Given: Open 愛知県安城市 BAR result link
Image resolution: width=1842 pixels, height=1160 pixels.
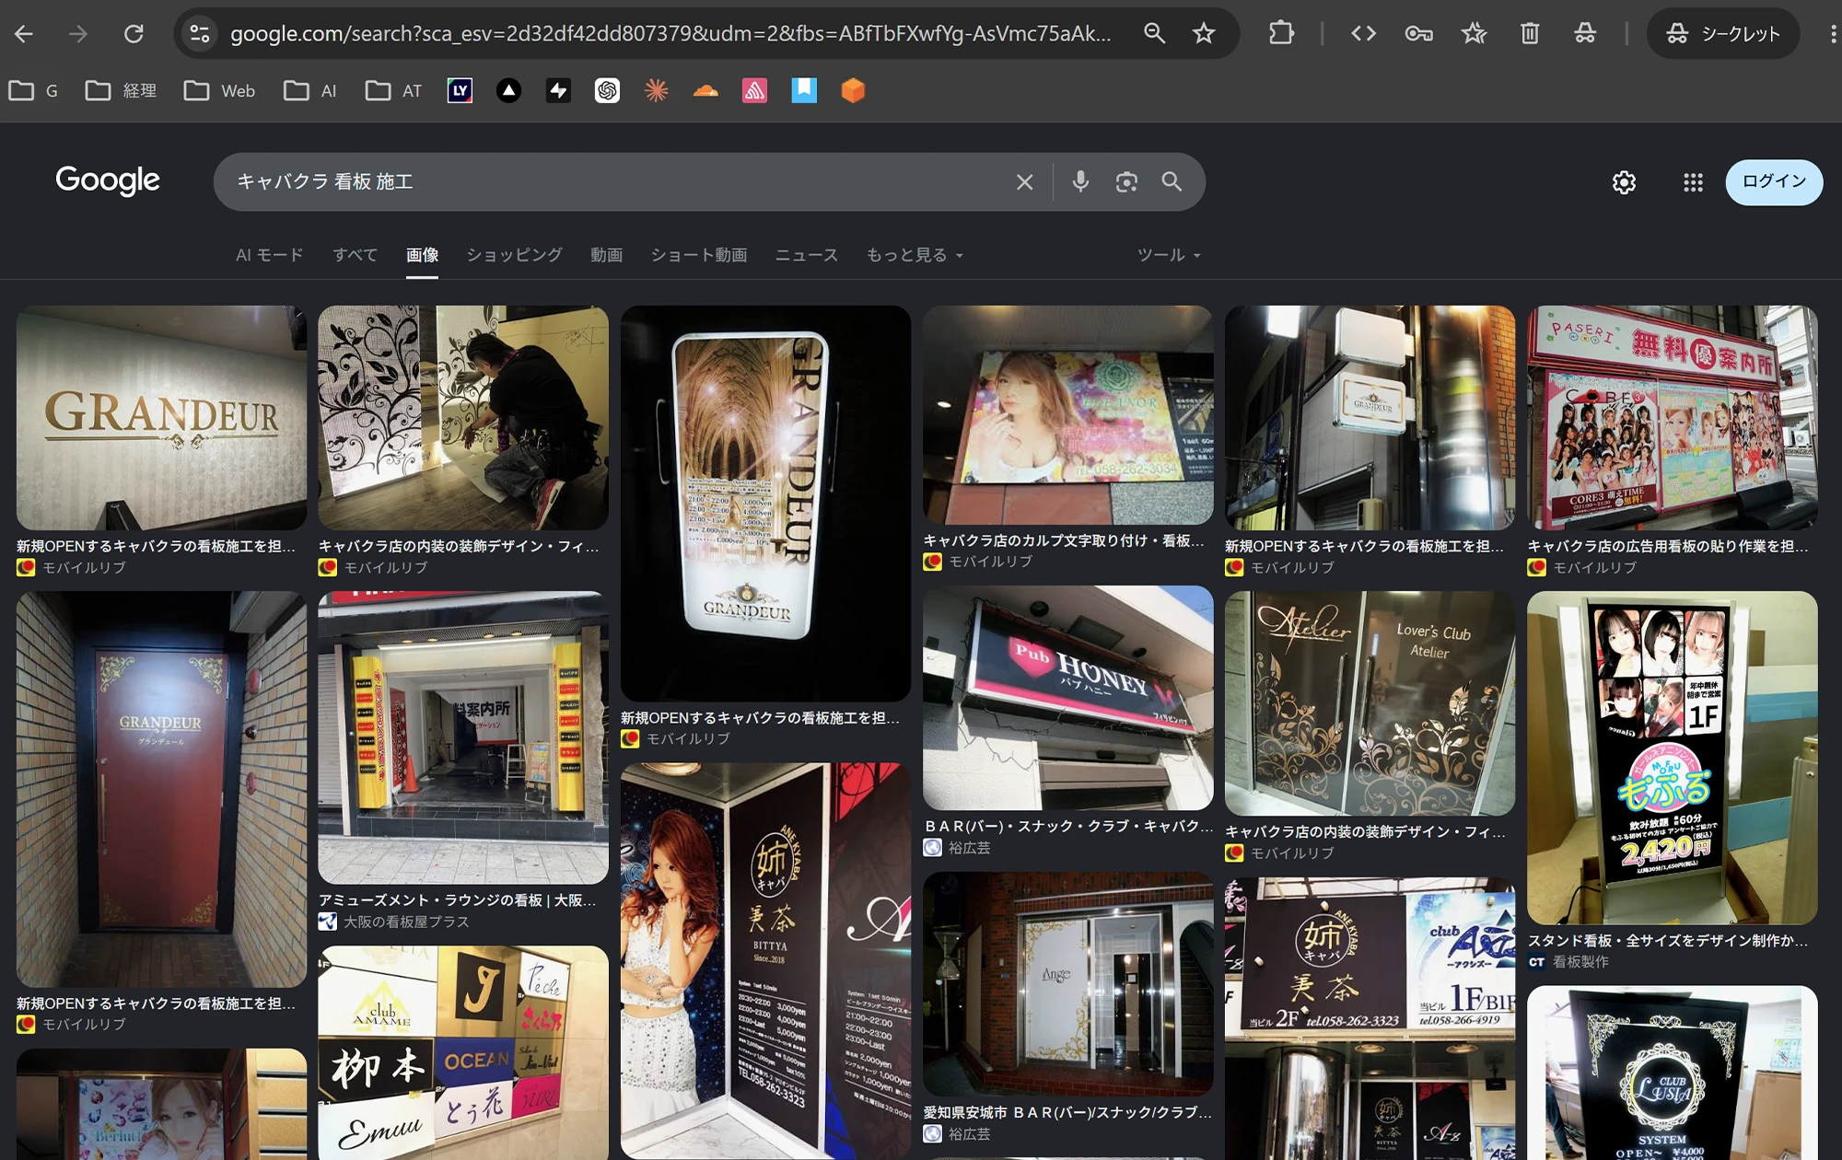Looking at the screenshot, I should coord(1067,1113).
